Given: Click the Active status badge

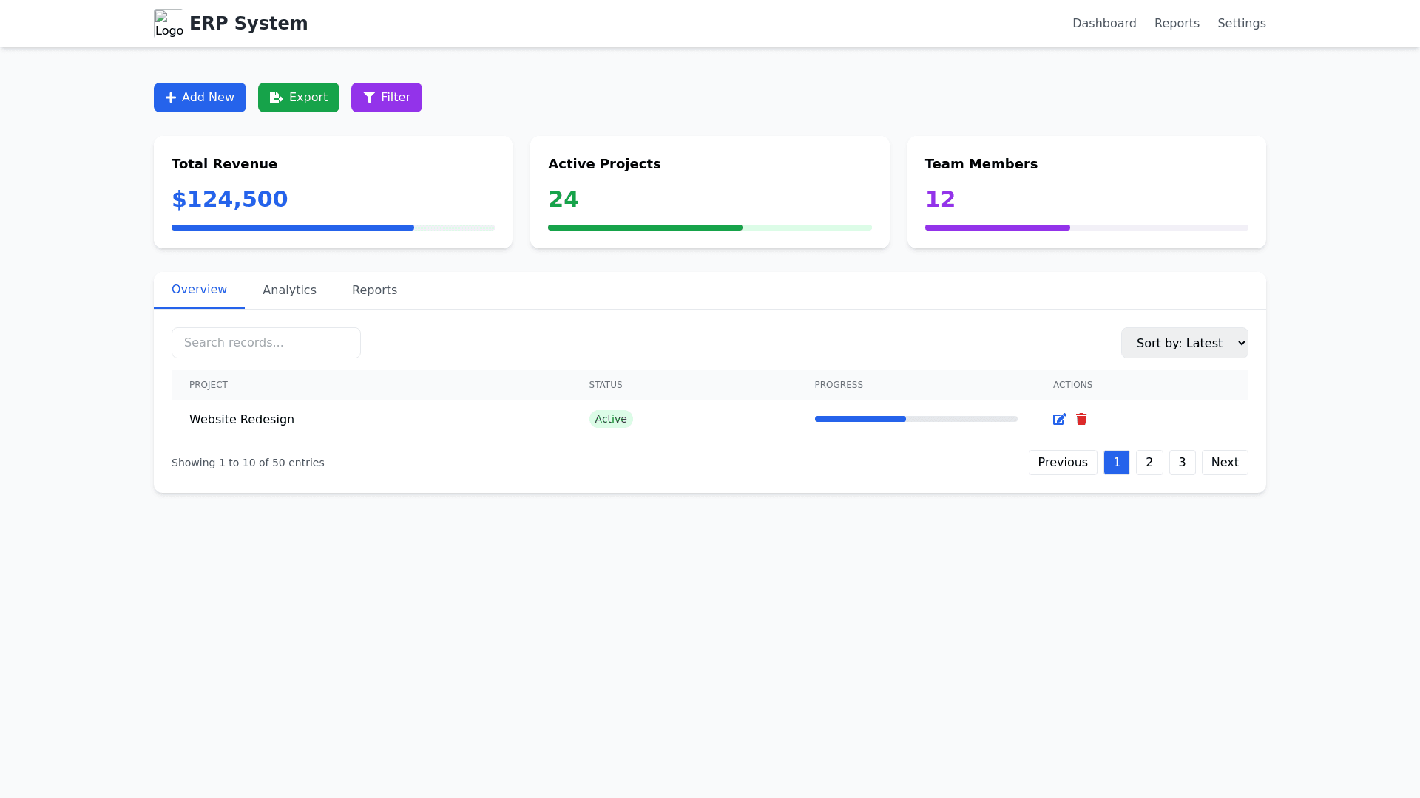Looking at the screenshot, I should [x=611, y=419].
